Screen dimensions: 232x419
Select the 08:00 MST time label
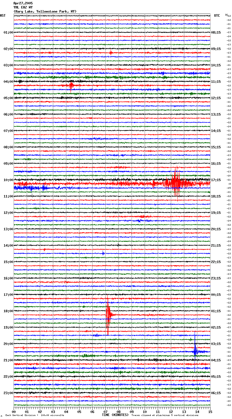click(8, 147)
